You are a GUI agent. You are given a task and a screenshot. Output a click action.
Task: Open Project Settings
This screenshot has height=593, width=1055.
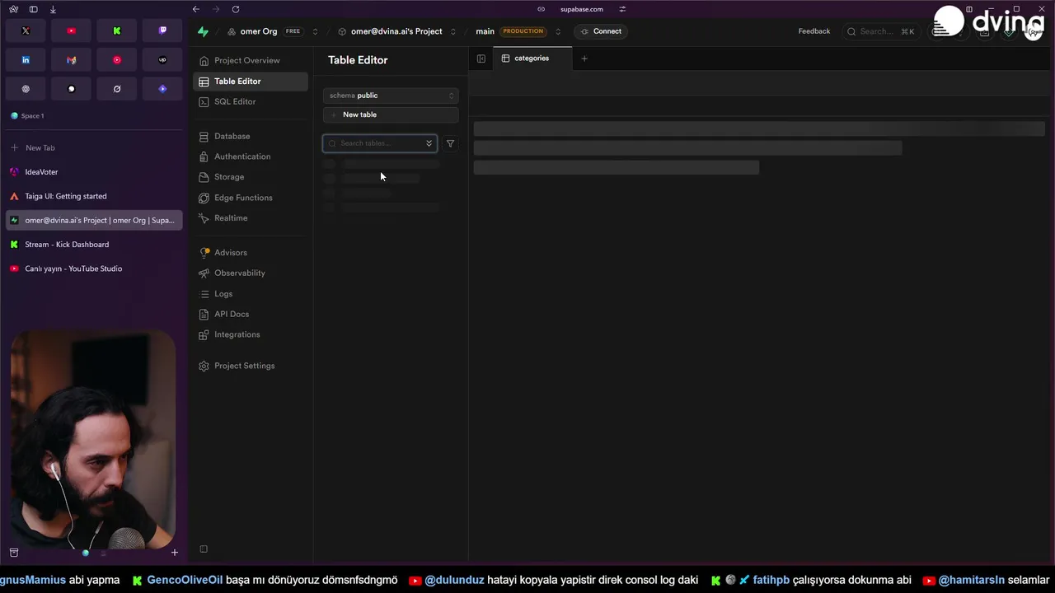(251, 366)
